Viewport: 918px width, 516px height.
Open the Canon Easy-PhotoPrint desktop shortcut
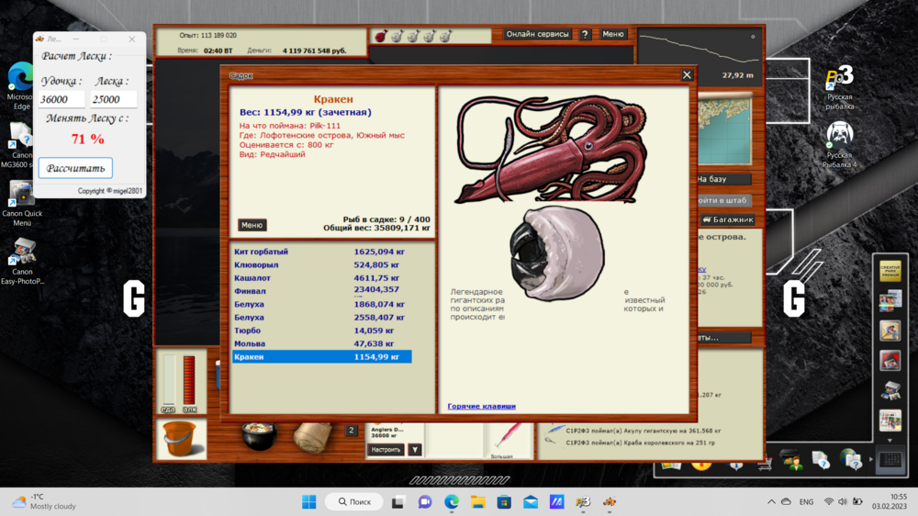22,262
